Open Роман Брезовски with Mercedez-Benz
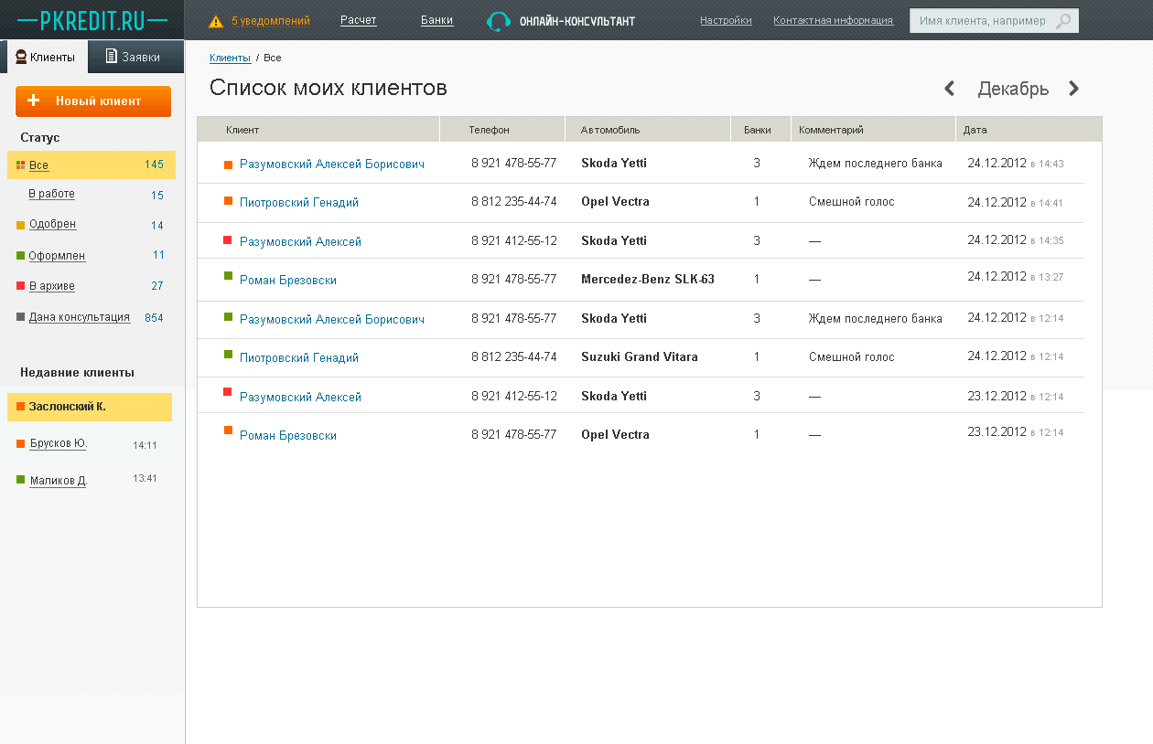Screen dimensions: 1153x744 (288, 281)
